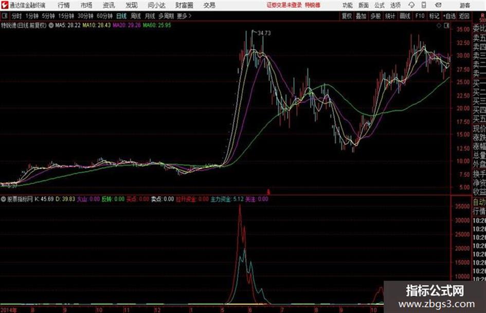
Task: Open the 公式 menu
Action: tap(380, 5)
